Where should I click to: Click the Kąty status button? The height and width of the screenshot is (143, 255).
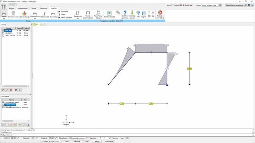point(87,141)
